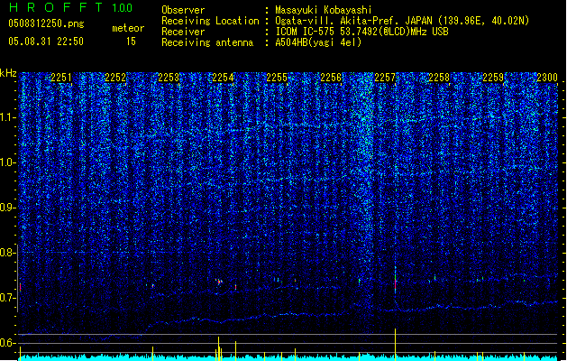Select the file name 0508312250.png
Viewport: 567px width, 361px height.
pyautogui.click(x=46, y=23)
